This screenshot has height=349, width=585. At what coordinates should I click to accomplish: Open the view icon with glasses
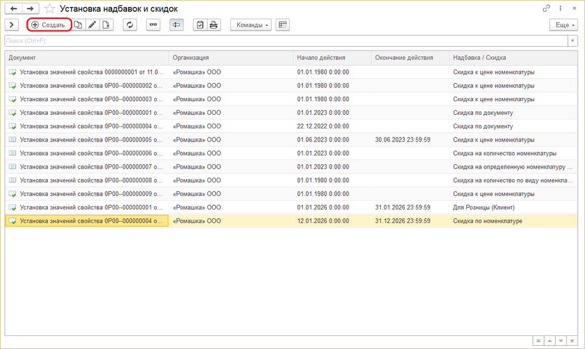click(x=153, y=25)
